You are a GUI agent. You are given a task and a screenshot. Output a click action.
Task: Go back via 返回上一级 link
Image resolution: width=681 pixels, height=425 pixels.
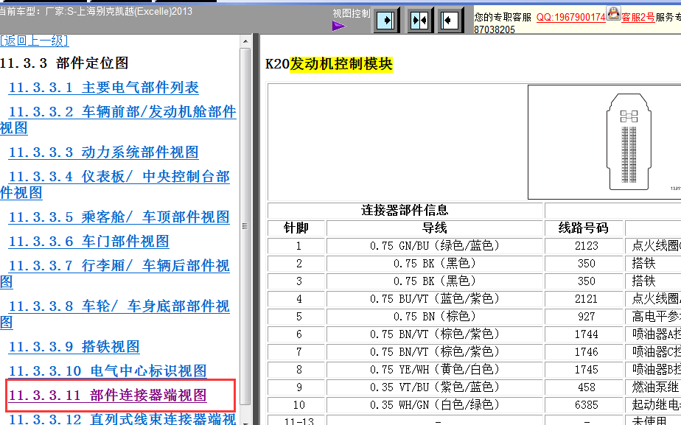(x=35, y=41)
